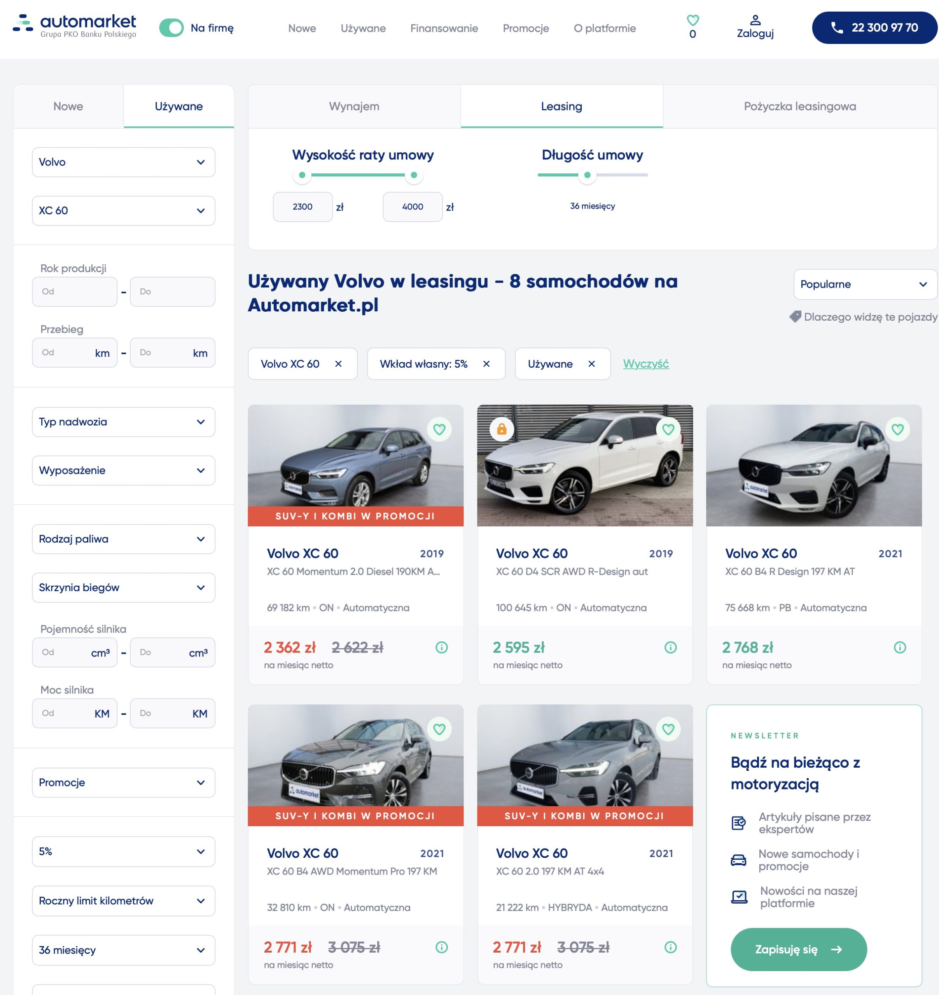Remove the Używane filter chip
This screenshot has height=995, width=939.
591,364
